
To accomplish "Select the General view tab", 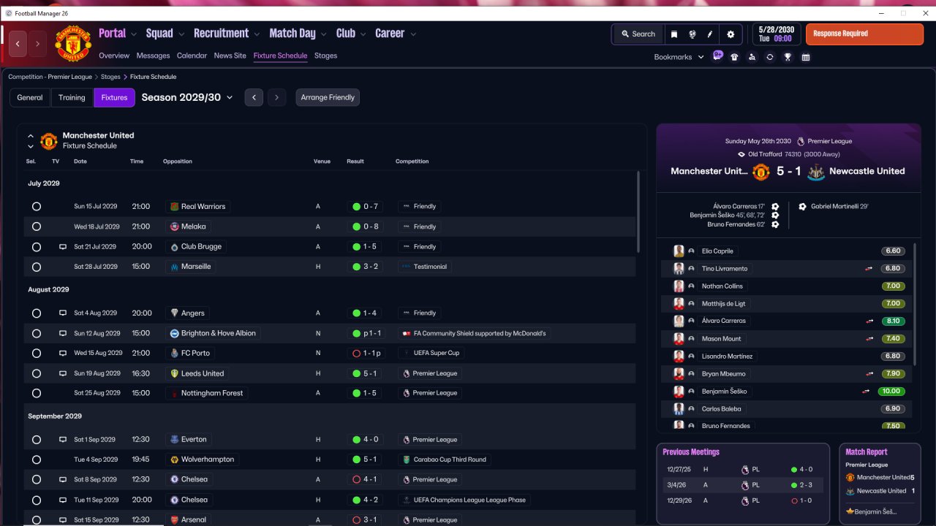I will click(30, 98).
